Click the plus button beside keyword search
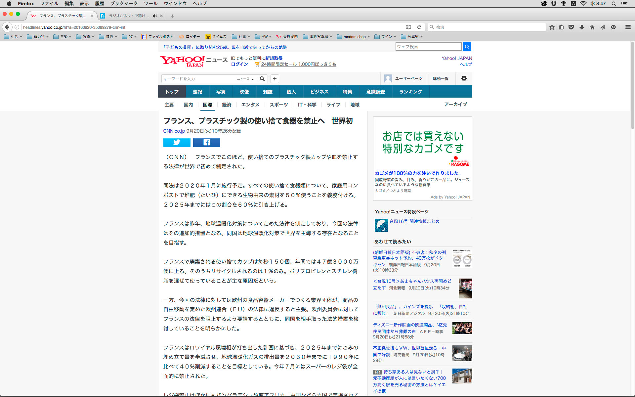 (275, 79)
